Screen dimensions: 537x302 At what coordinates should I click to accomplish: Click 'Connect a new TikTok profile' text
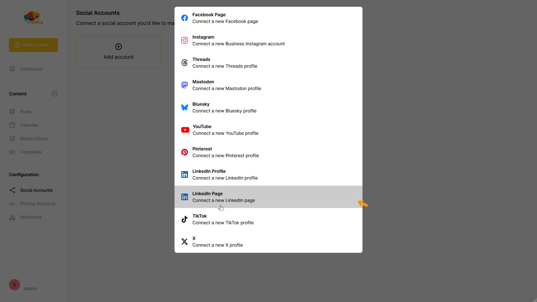tap(223, 223)
